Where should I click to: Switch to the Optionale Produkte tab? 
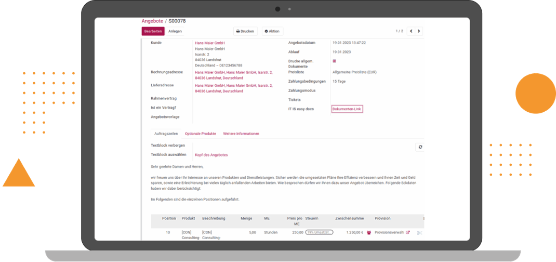point(200,134)
